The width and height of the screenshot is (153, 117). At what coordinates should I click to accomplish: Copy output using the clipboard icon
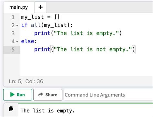tap(11, 109)
